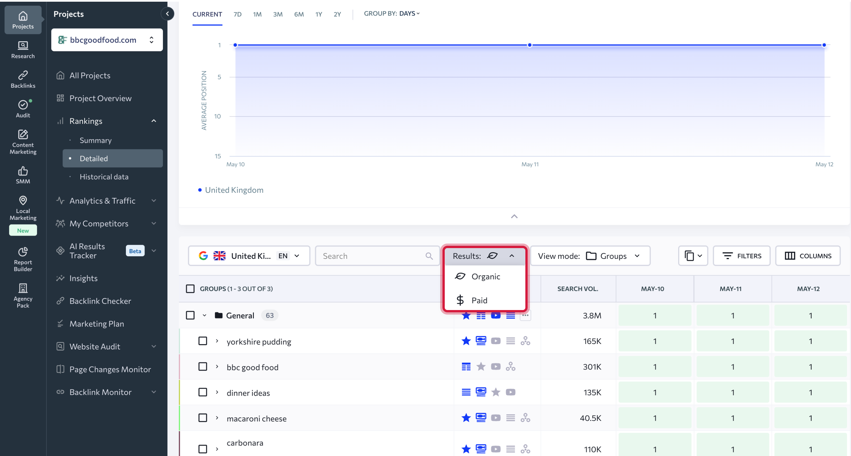This screenshot has width=851, height=456.
Task: Open All Projects
Action: pyautogui.click(x=90, y=75)
